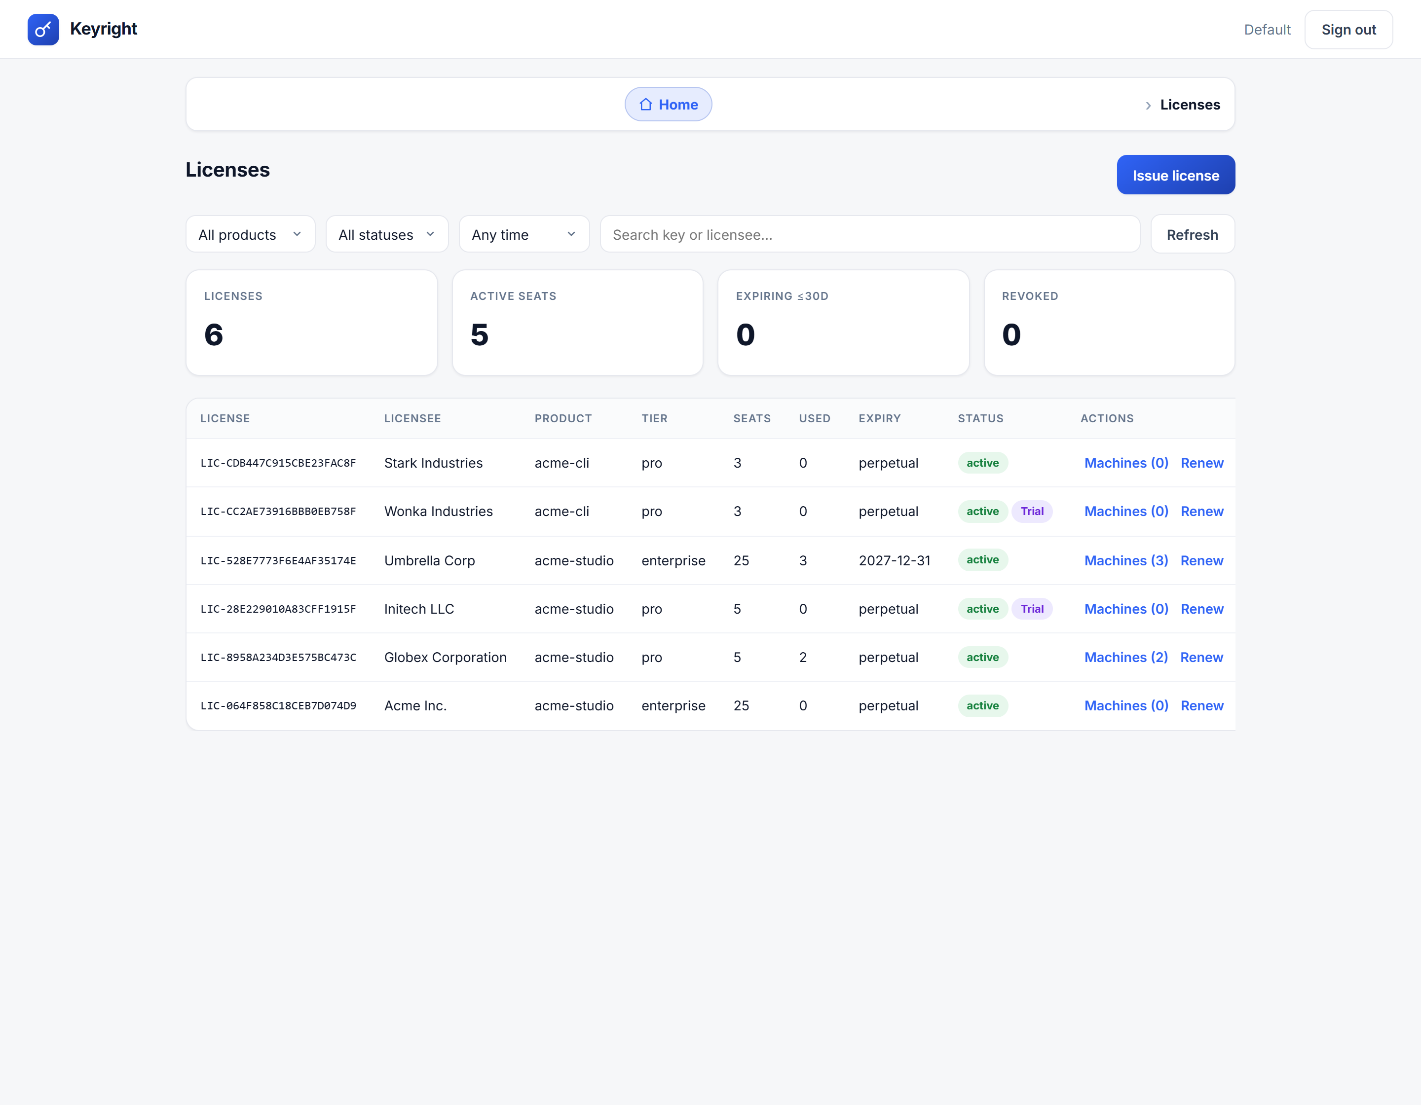1421x1105 pixels.
Task: Open the All statuses filter dropdown
Action: (x=387, y=234)
